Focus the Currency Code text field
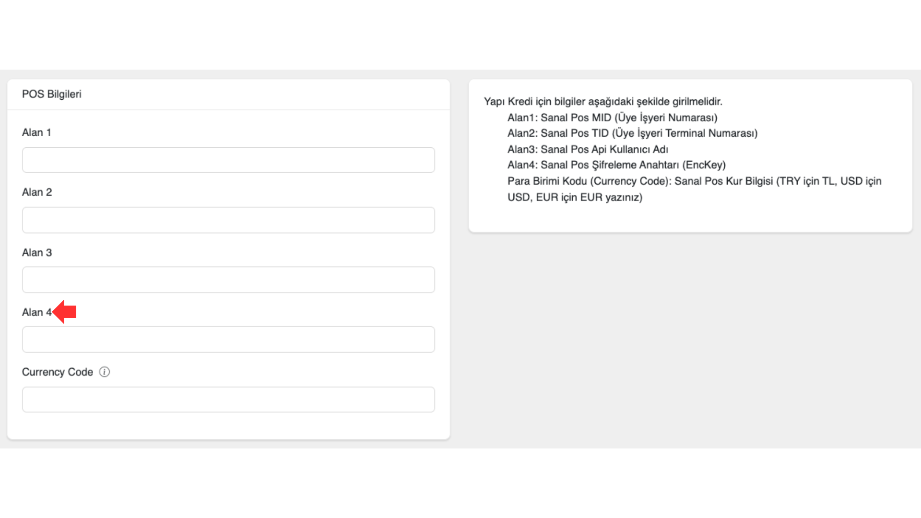Image resolution: width=921 pixels, height=518 pixels. (x=228, y=400)
